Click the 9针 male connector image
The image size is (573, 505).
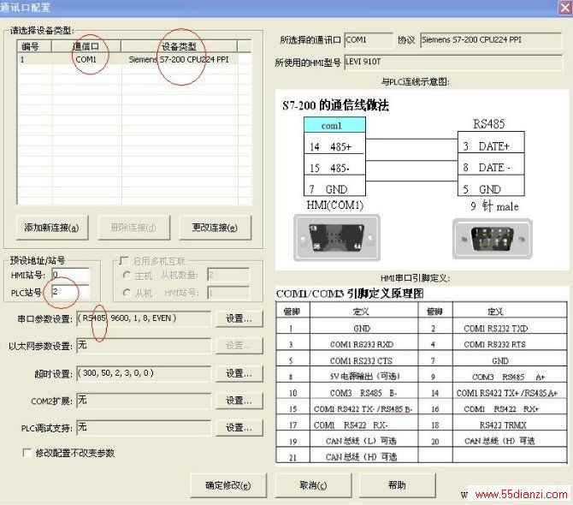493,239
